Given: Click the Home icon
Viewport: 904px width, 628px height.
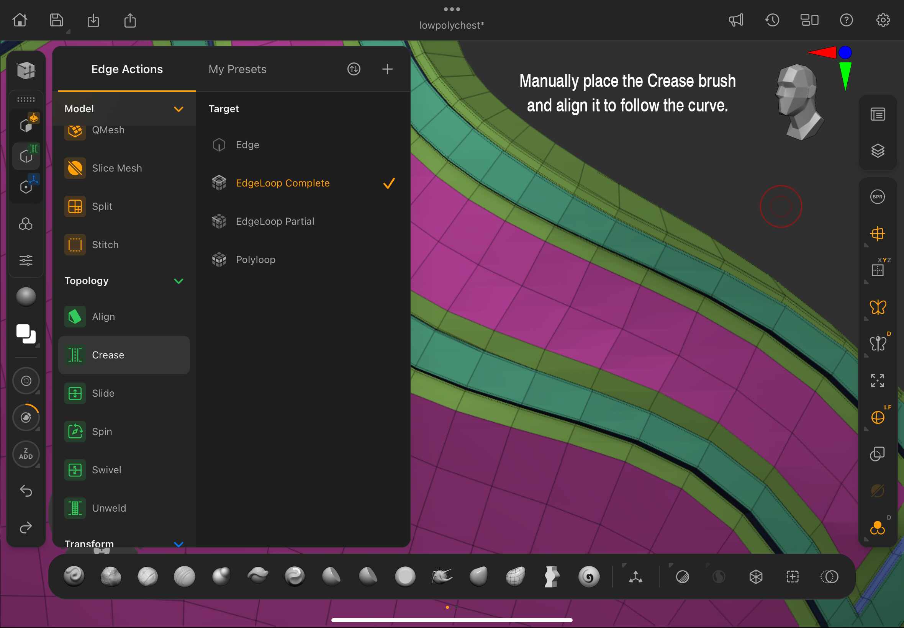Looking at the screenshot, I should [x=20, y=20].
